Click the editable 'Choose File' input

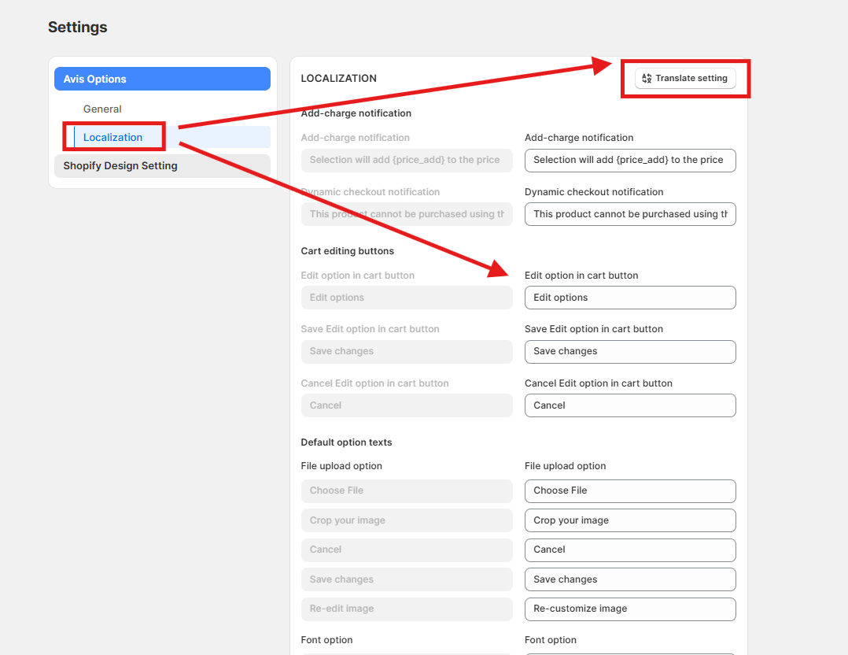pos(629,490)
